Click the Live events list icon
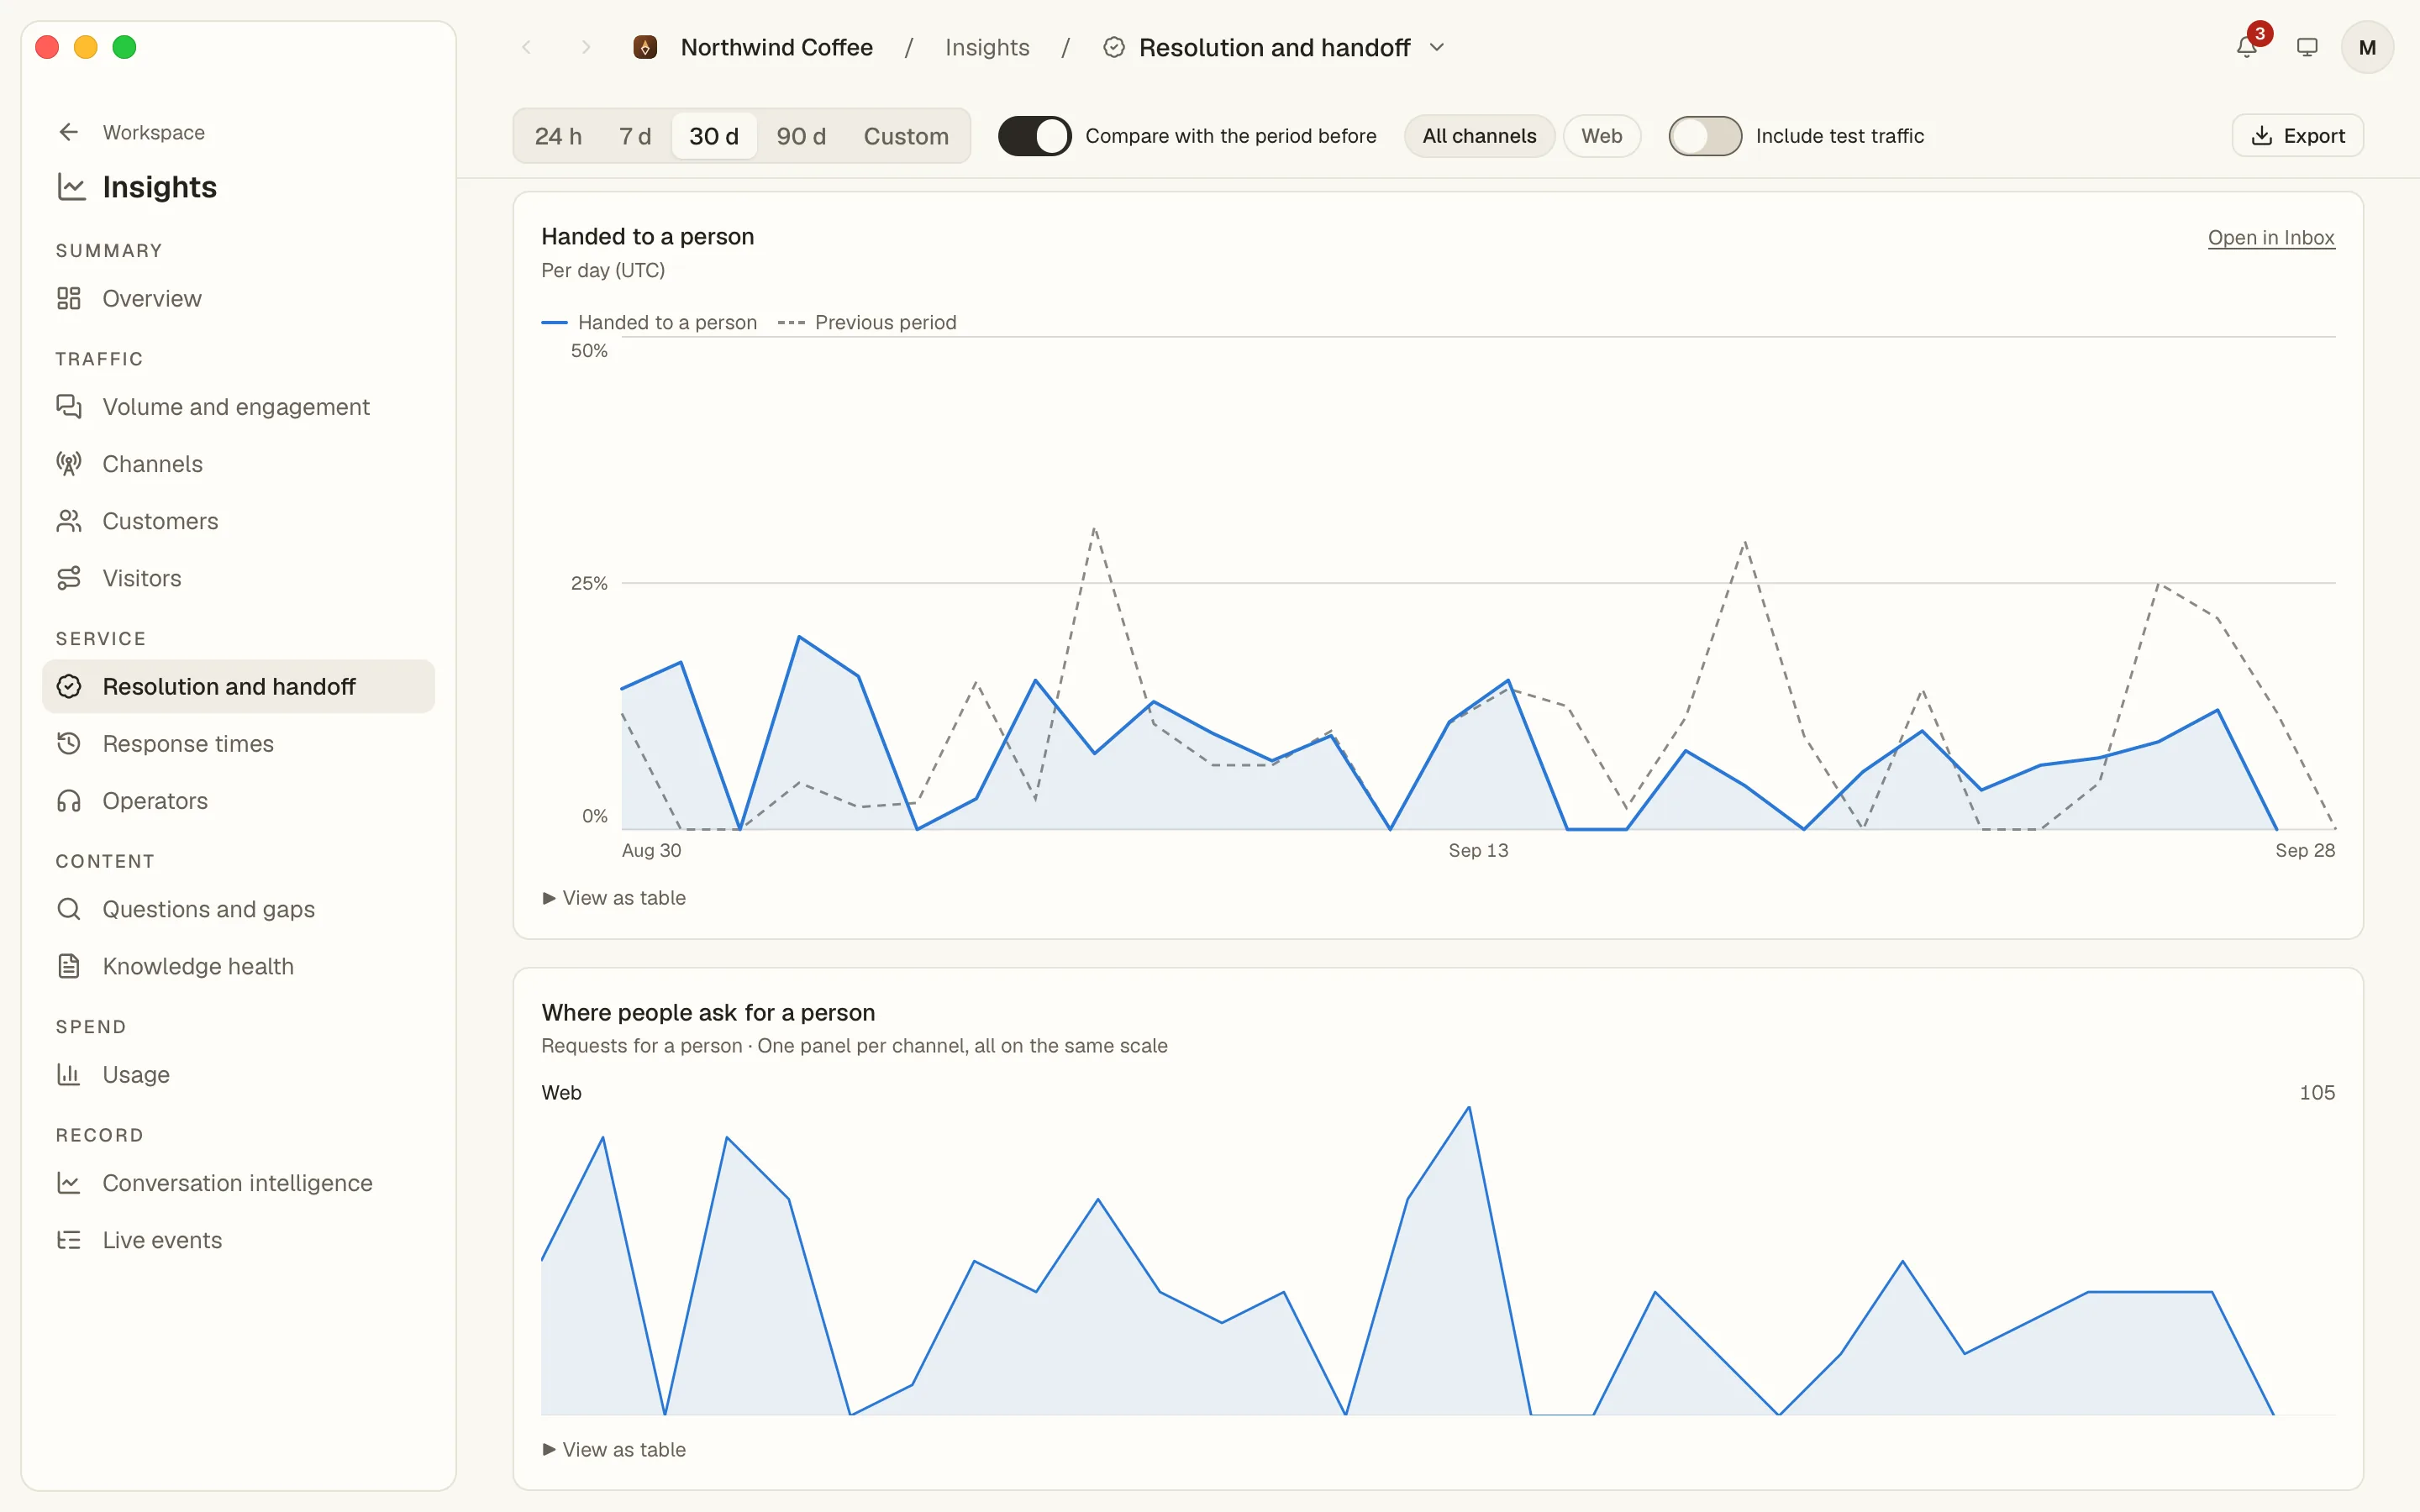This screenshot has height=1512, width=2420. pos(69,1239)
